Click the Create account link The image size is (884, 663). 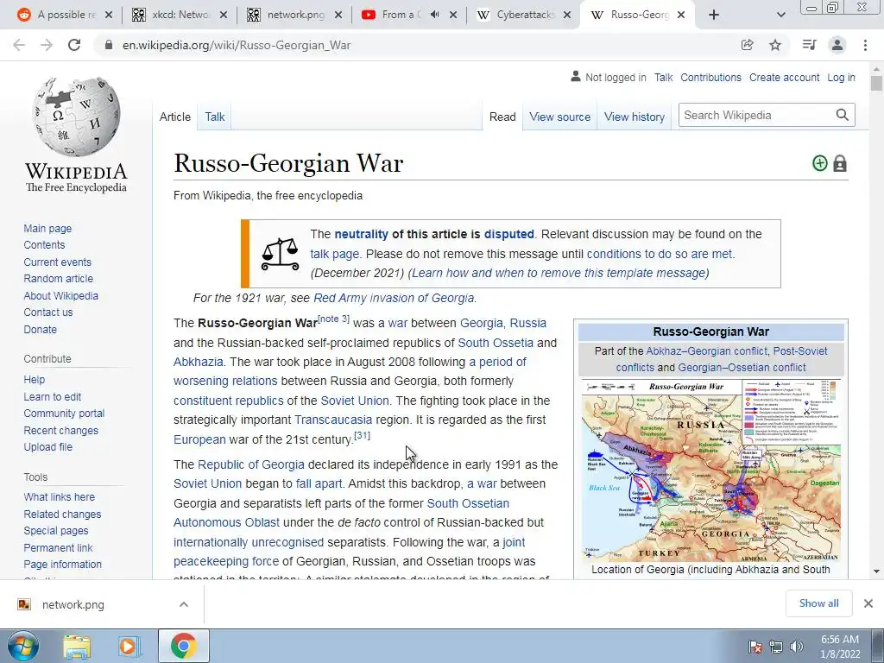pyautogui.click(x=784, y=77)
